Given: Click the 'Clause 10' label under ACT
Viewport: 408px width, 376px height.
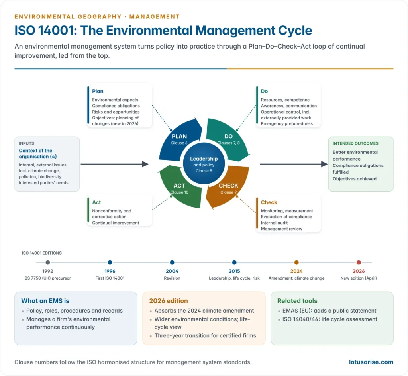Looking at the screenshot, I should pyautogui.click(x=179, y=192).
